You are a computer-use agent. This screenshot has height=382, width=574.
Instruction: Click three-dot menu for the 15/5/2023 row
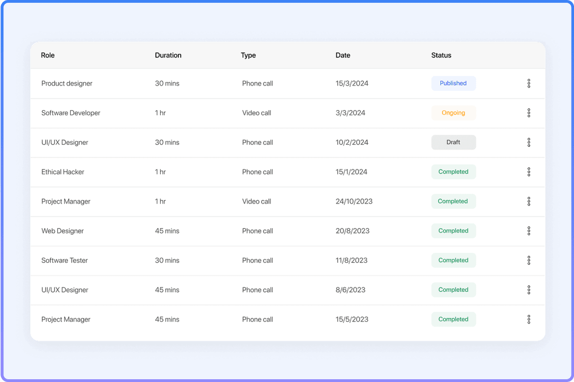pos(529,319)
